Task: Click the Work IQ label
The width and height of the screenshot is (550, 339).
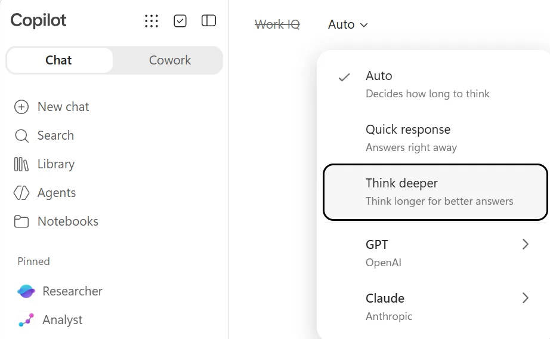Action: [277, 24]
